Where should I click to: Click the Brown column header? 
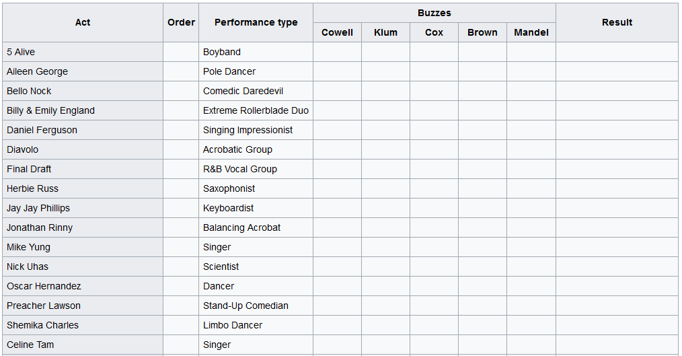[482, 32]
